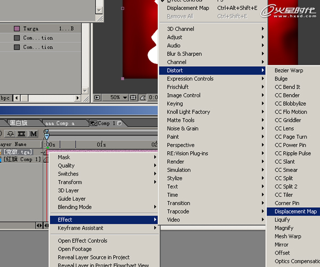Click the always preview this view icon

[97, 98]
